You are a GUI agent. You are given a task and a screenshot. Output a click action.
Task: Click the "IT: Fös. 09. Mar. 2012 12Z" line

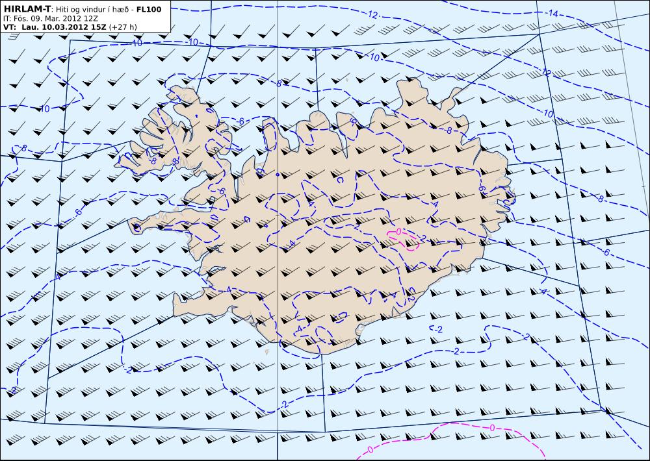tap(51, 18)
